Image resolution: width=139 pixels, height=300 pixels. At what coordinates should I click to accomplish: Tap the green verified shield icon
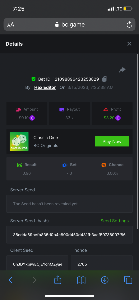click(33, 79)
